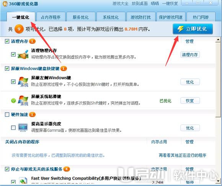Click the 2.74M memory usage value
Image resolution: width=222 pixels, height=186 pixels.
(158, 182)
